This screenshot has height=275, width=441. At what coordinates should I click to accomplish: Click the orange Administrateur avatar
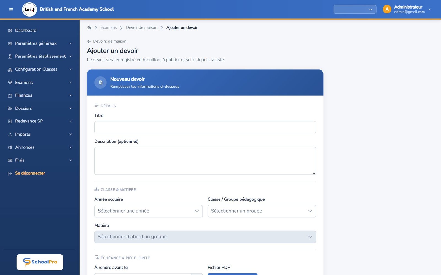tap(387, 9)
